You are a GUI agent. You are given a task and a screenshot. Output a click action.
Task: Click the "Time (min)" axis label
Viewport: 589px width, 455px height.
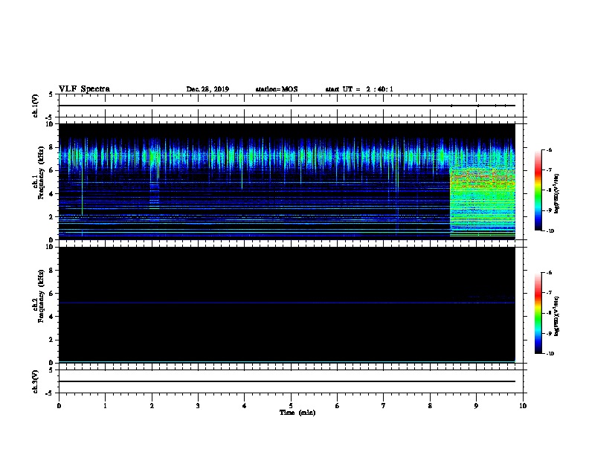coord(297,413)
